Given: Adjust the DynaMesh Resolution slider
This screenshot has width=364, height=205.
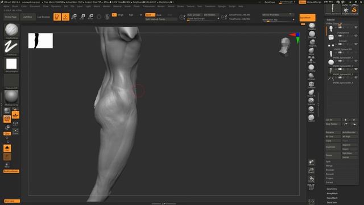Looking at the screenshot, I should (x=278, y=20).
